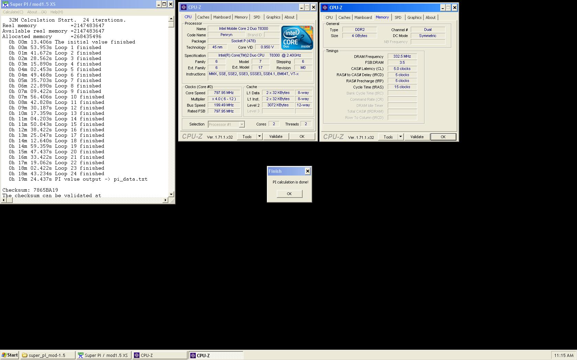Click Tools button in left CPU-Z
577x360 pixels.
pos(247,136)
